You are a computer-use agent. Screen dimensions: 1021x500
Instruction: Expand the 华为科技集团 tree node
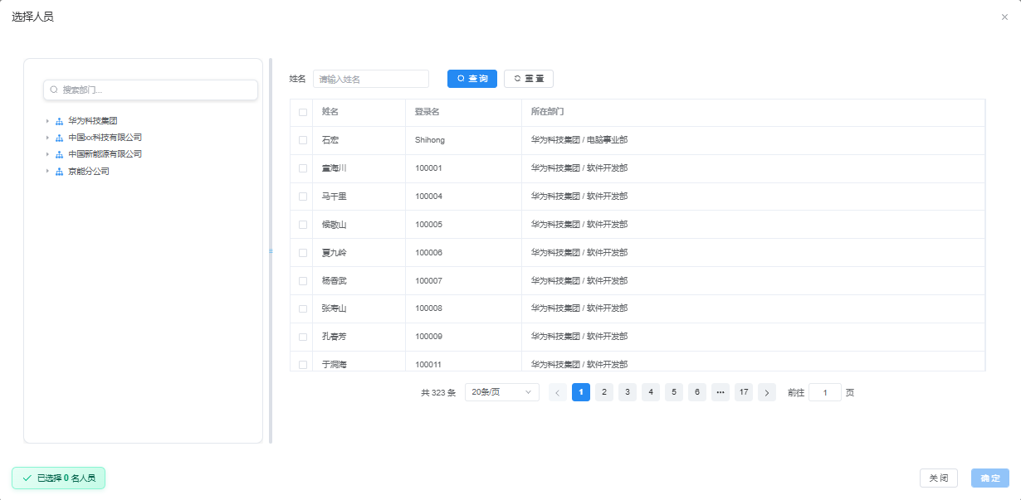(47, 121)
